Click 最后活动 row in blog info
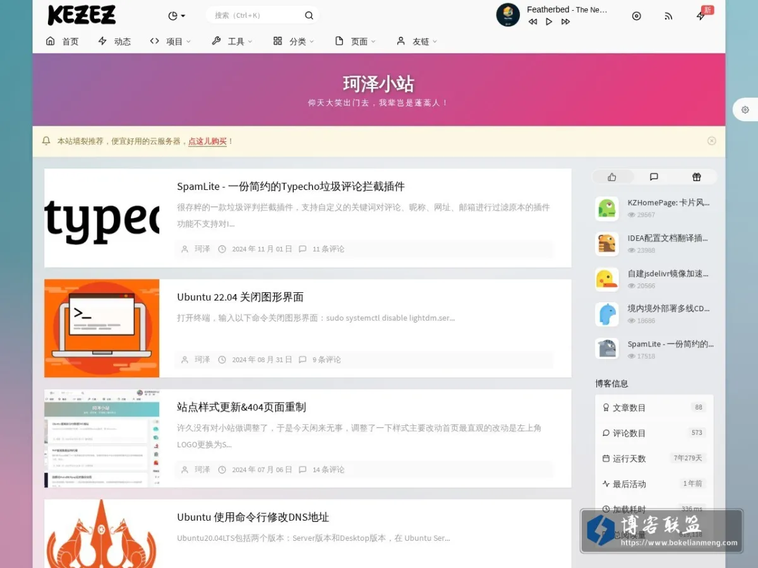This screenshot has height=568, width=758. coord(654,484)
